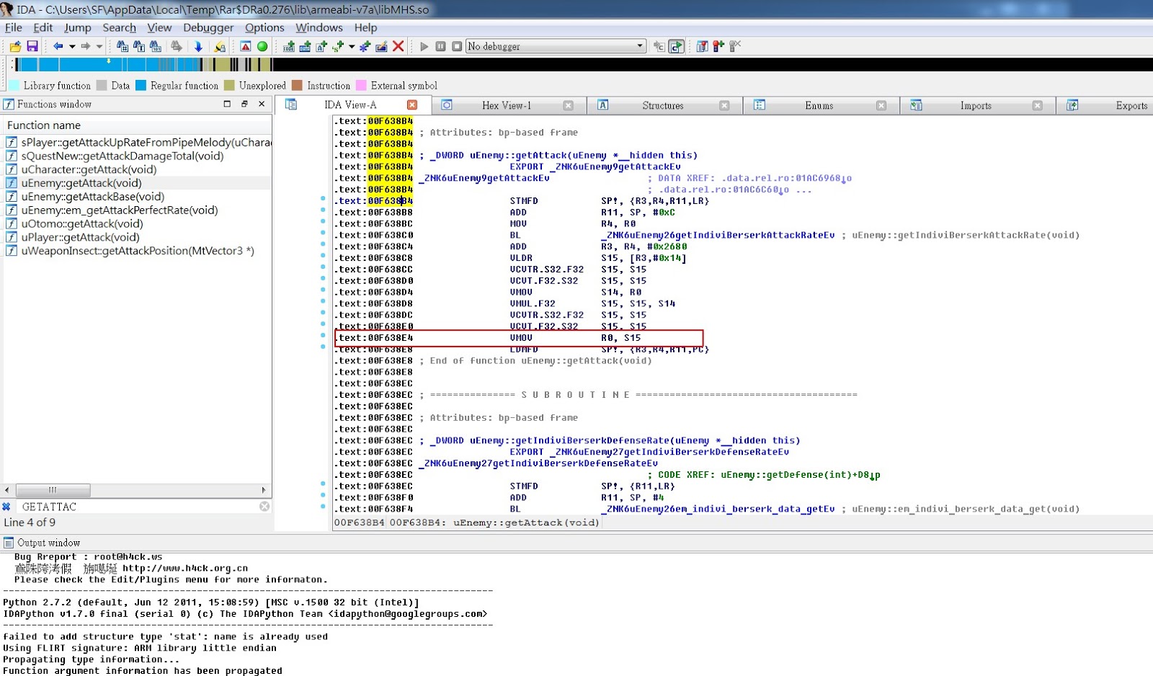Open the Debugger menu

[x=208, y=27]
